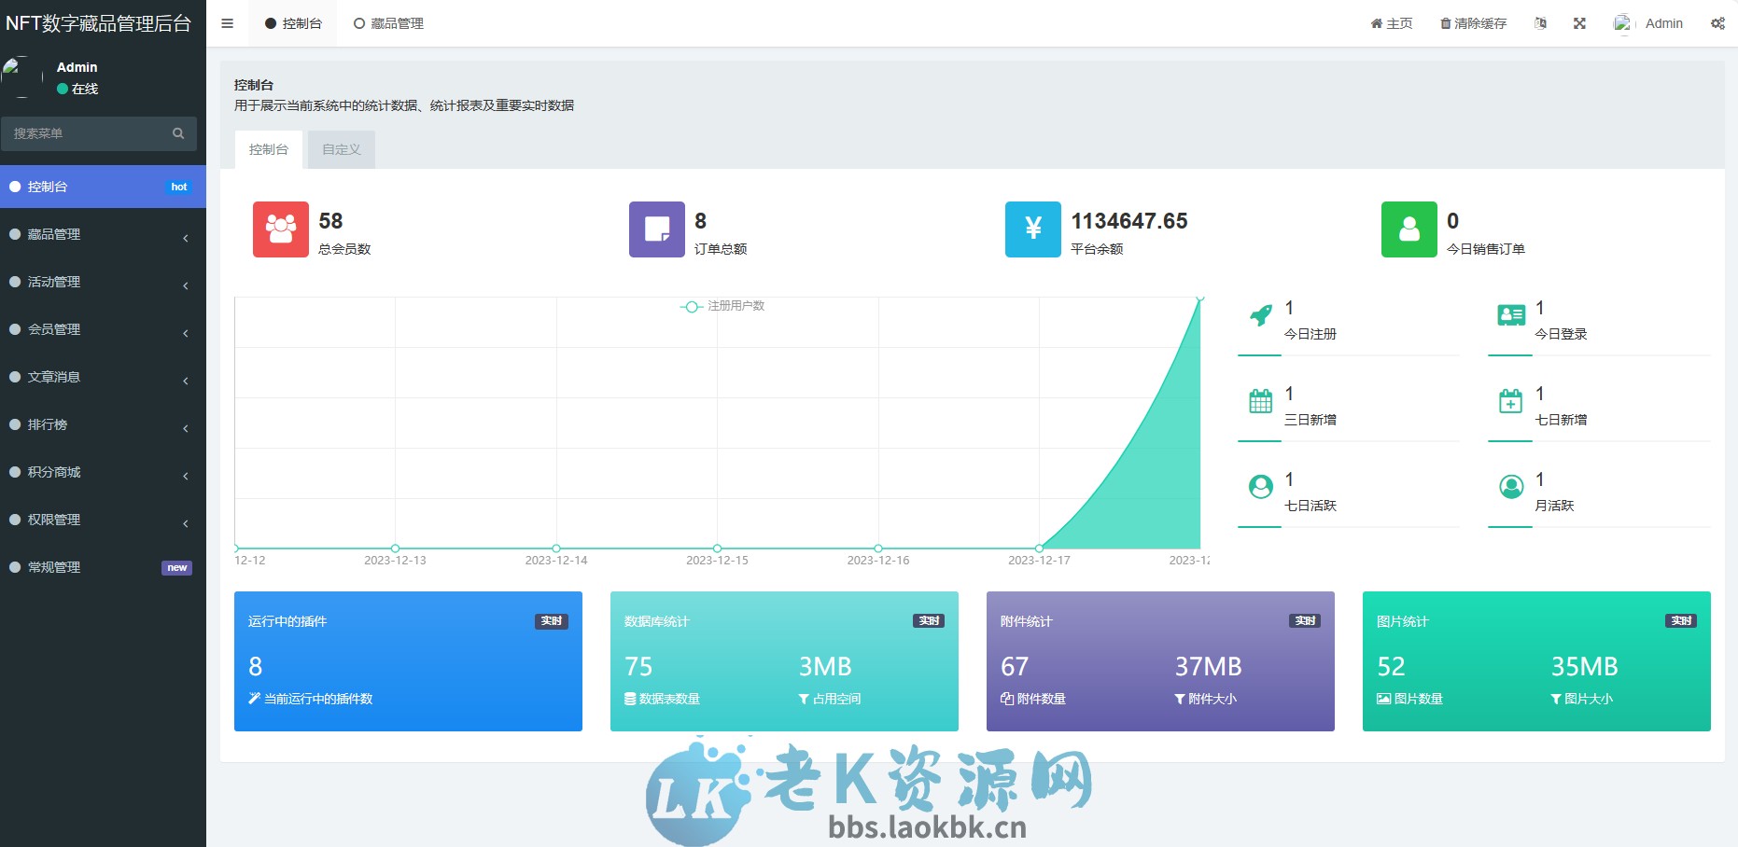Click the search magnifier icon in sidebar
The height and width of the screenshot is (847, 1738).
tap(177, 133)
